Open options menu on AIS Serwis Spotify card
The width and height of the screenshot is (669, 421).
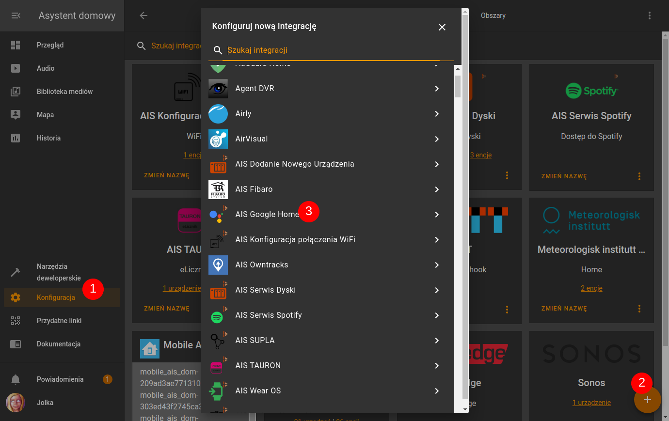tap(639, 176)
